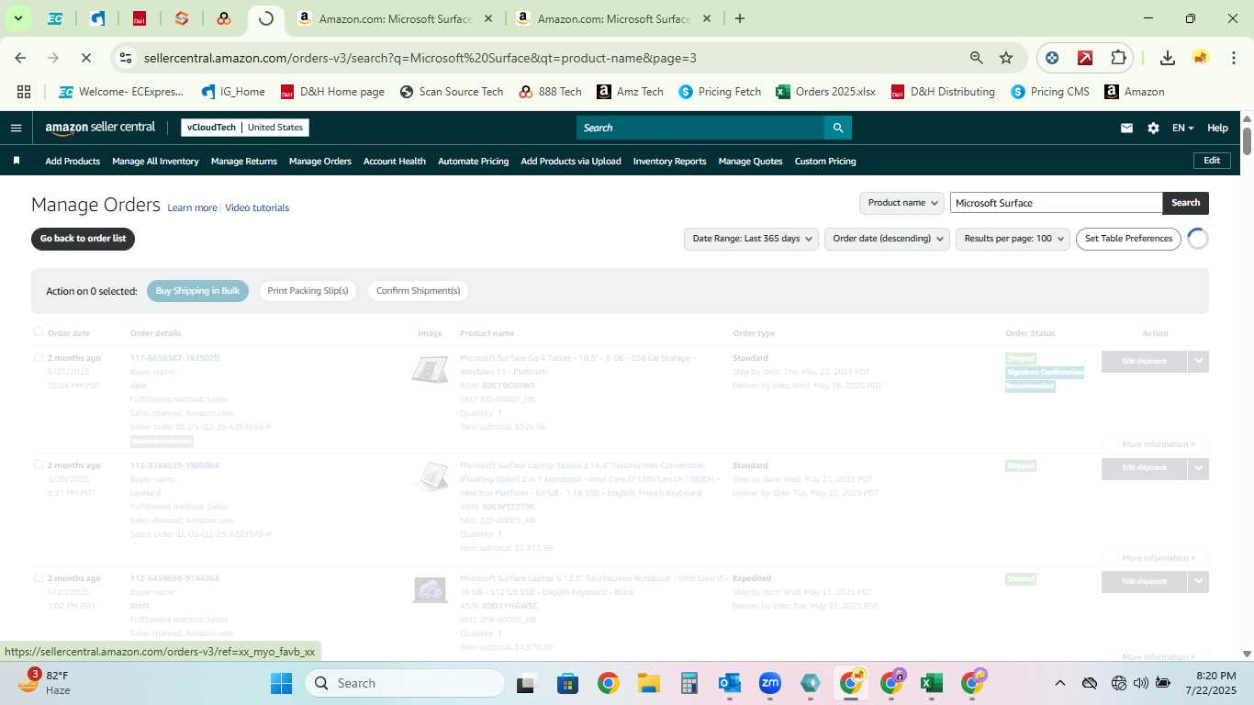Select all orders header checkbox

tap(39, 332)
